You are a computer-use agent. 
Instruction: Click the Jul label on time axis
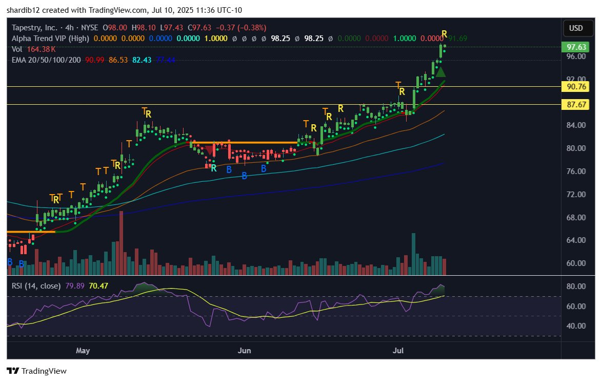pyautogui.click(x=398, y=351)
